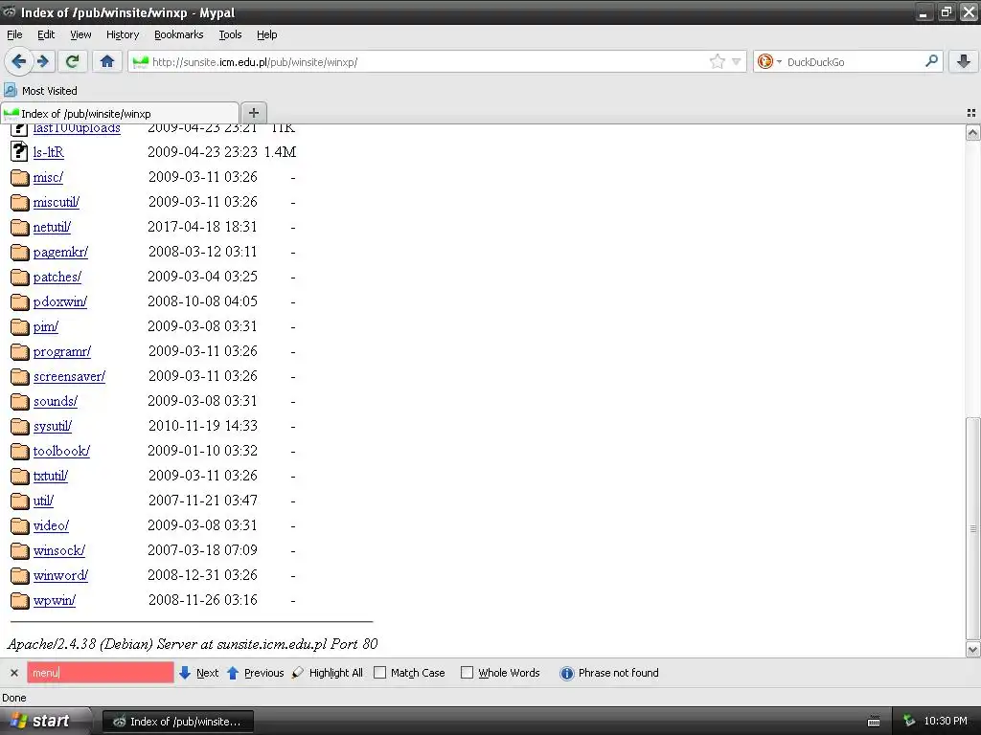Open the netutil/ directory link
981x735 pixels.
52,227
